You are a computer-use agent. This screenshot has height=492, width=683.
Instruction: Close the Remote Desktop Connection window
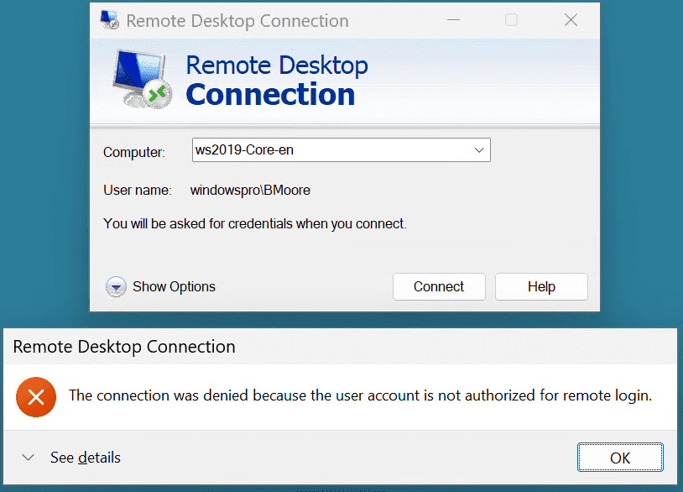coord(571,20)
